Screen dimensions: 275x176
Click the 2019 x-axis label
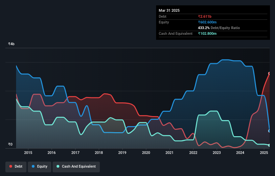tap(122, 153)
